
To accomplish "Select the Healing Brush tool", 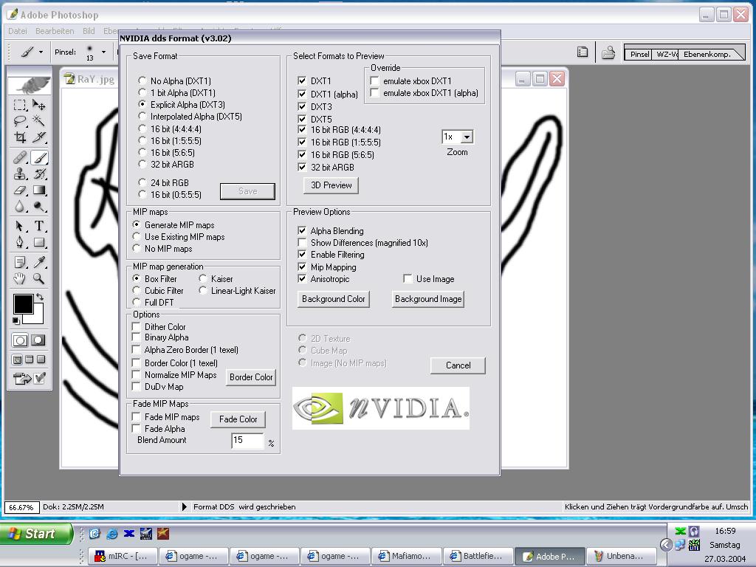I will [x=20, y=158].
